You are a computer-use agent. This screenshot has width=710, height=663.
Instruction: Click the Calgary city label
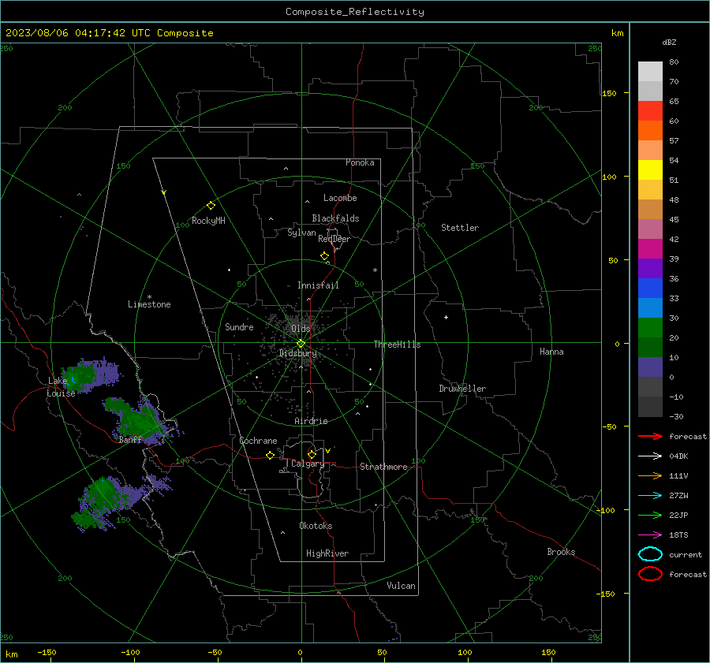tap(308, 464)
